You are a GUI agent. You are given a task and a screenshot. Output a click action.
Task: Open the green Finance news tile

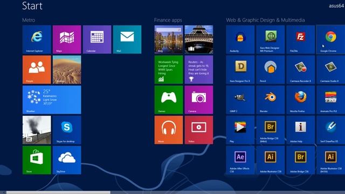click(169, 70)
